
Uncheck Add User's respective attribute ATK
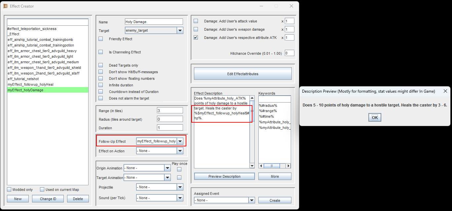(196, 38)
